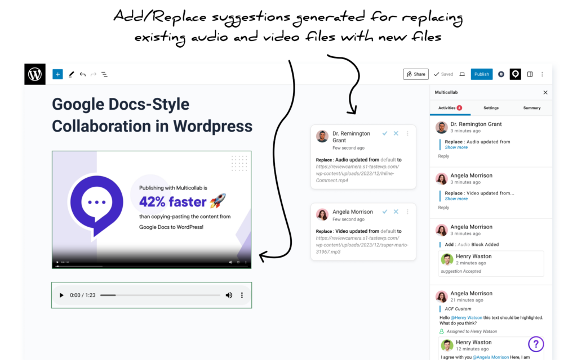The width and height of the screenshot is (577, 360).
Task: Close the Multicollab panel
Action: click(x=545, y=93)
